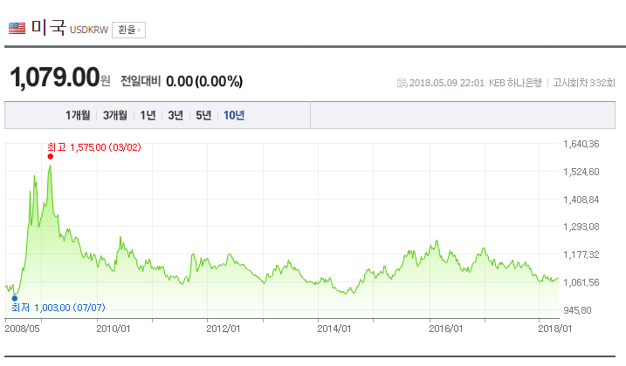Click the 945.80 y-axis label
This screenshot has height=366, width=626.
tap(577, 310)
